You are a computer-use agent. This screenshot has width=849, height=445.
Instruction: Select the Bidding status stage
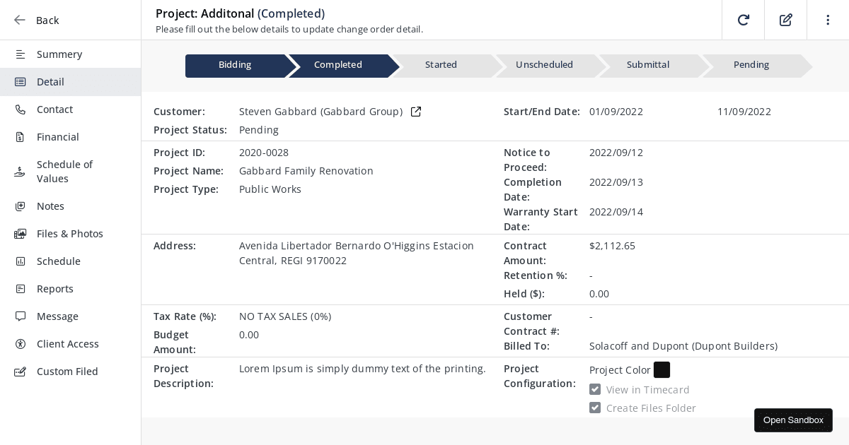pyautogui.click(x=235, y=65)
